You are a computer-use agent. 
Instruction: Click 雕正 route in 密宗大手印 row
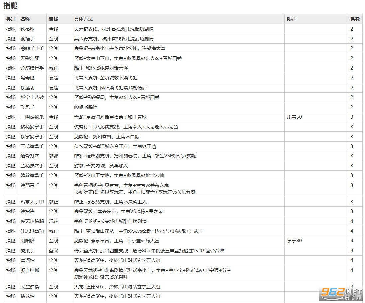pos(53,202)
